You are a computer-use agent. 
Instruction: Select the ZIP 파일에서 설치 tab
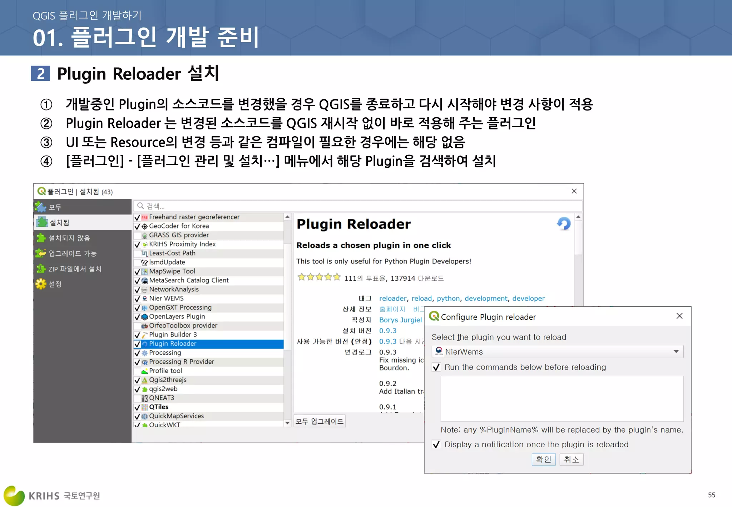click(83, 269)
